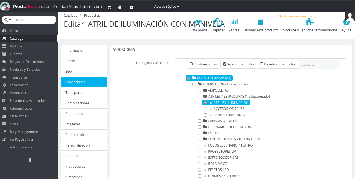Check the AMPOLLETAS category checkbox
The height and width of the screenshot is (179, 355).
(200, 90)
